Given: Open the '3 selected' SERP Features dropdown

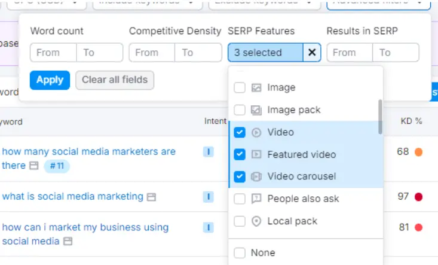Looking at the screenshot, I should (265, 53).
